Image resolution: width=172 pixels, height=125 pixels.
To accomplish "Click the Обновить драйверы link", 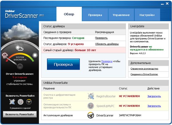I will pyautogui.click(x=107, y=44).
